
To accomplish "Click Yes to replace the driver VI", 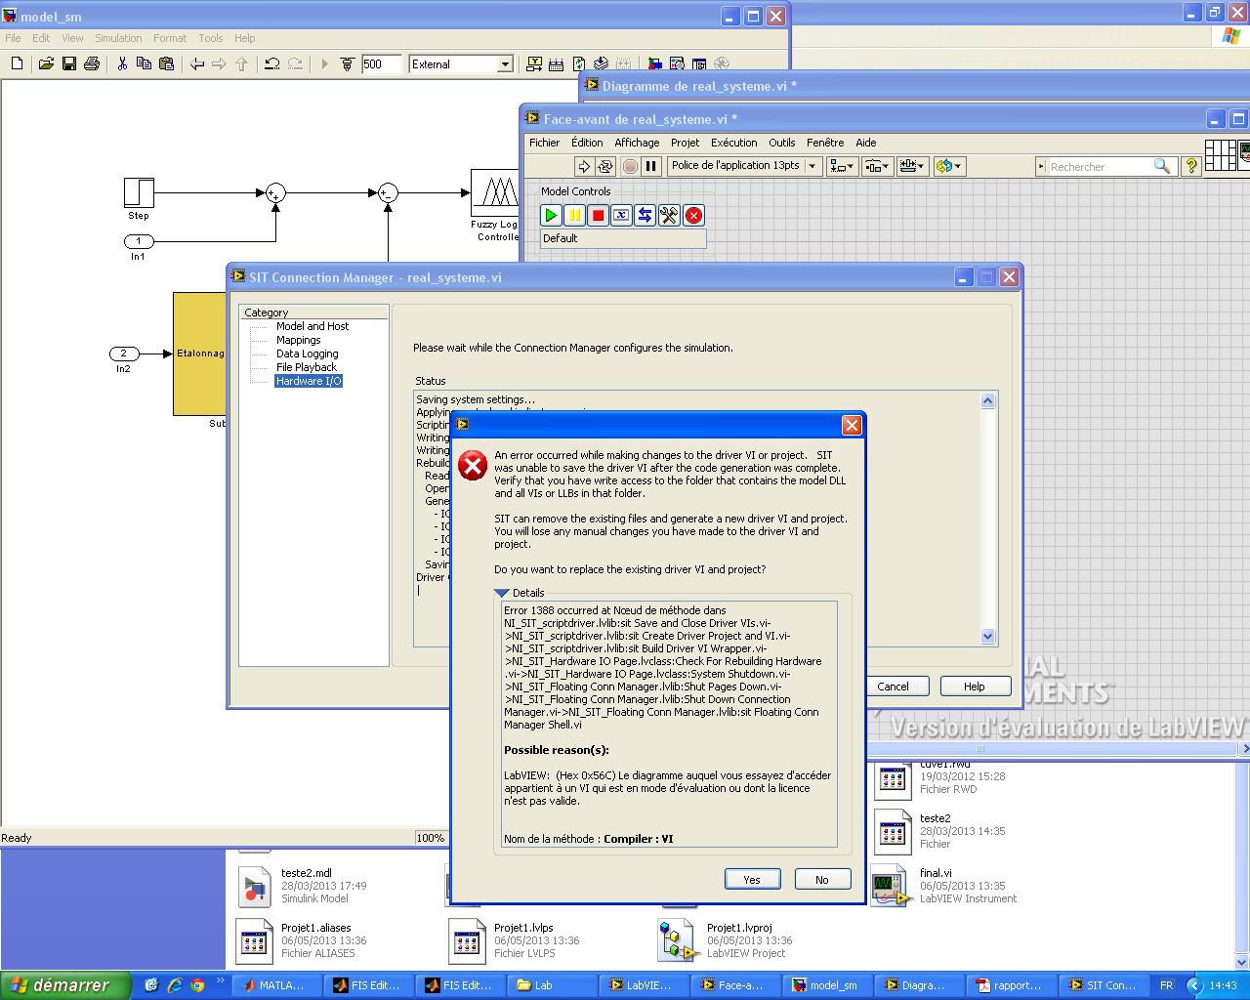I will coord(752,880).
